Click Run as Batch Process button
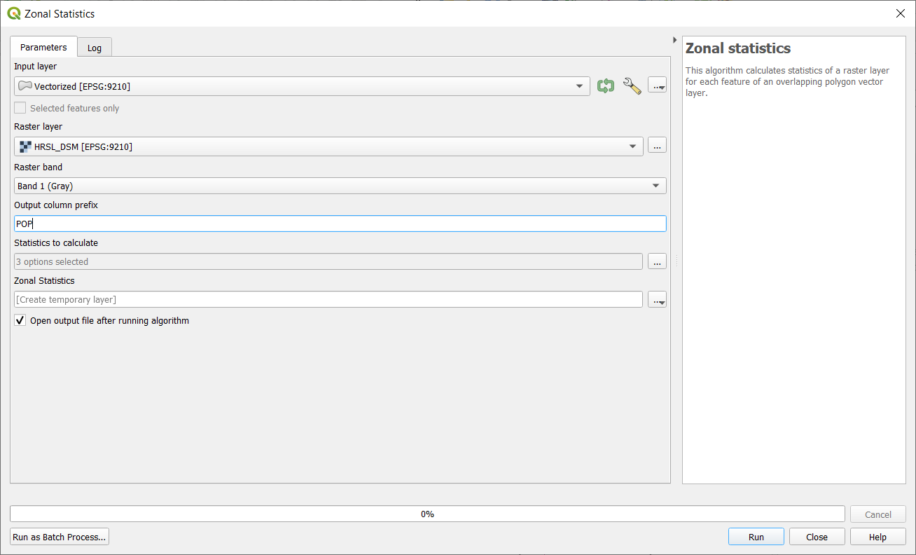Screen dimensions: 916x555 [60, 537]
